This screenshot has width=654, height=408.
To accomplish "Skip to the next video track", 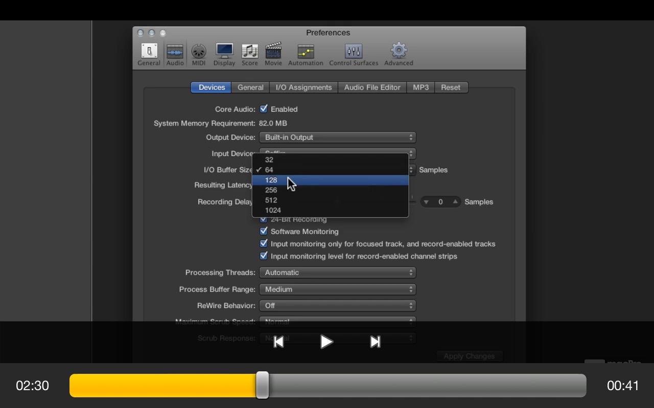I will click(375, 342).
